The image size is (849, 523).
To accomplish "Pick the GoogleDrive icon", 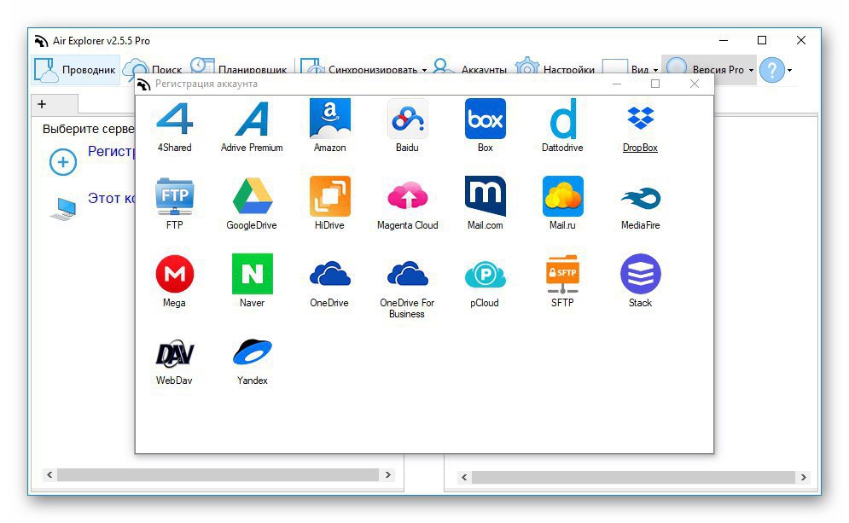I will coord(252,196).
